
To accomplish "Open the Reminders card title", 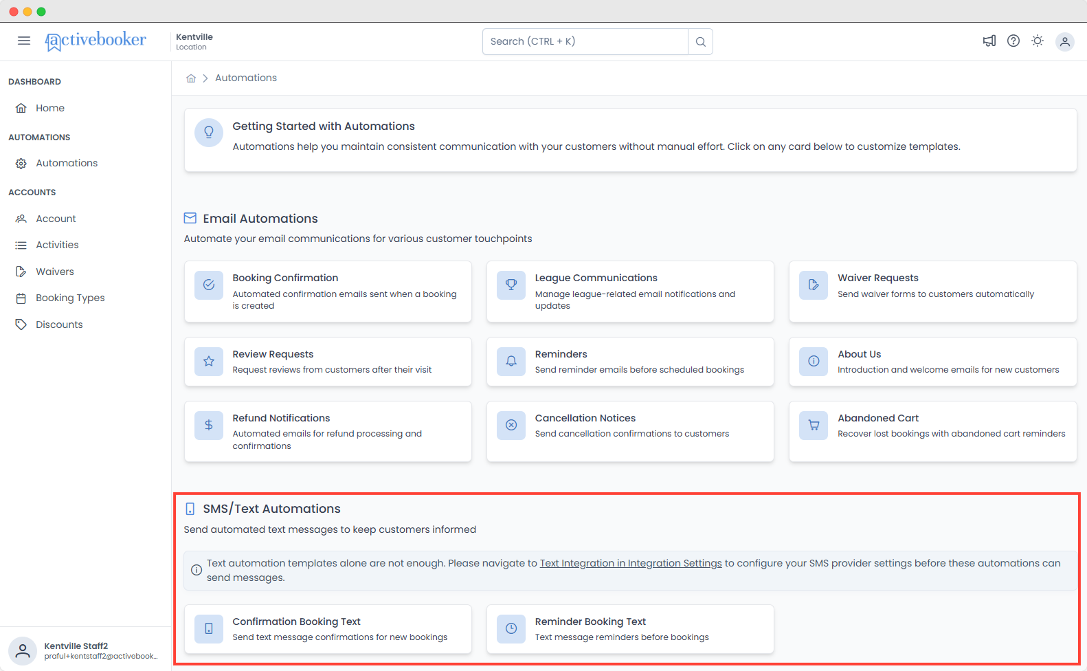I will [x=561, y=354].
